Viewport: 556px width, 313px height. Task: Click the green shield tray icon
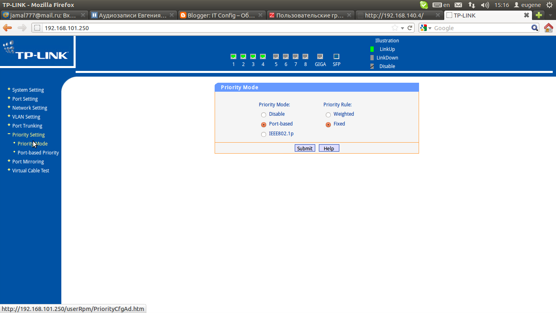[424, 5]
